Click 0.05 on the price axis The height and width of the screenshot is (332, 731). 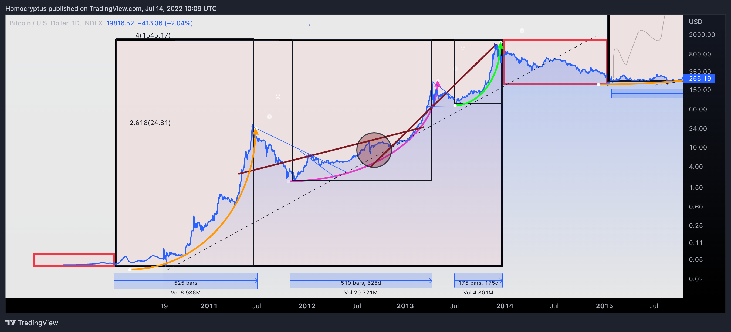coord(696,260)
